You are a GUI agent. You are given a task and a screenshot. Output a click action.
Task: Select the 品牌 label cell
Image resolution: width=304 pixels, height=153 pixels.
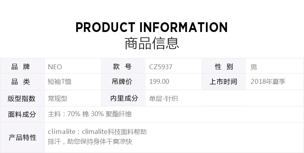point(22,66)
